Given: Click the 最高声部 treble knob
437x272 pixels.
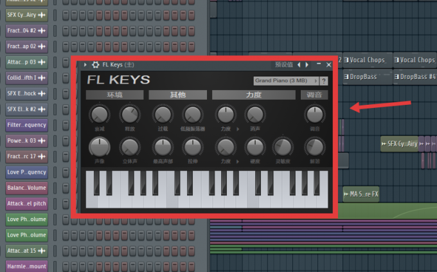Looking at the screenshot, I should [163, 147].
